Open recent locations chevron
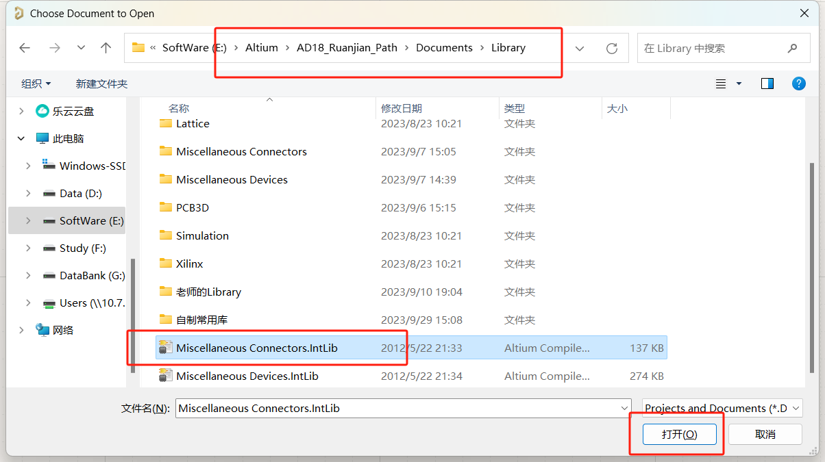 click(x=81, y=48)
